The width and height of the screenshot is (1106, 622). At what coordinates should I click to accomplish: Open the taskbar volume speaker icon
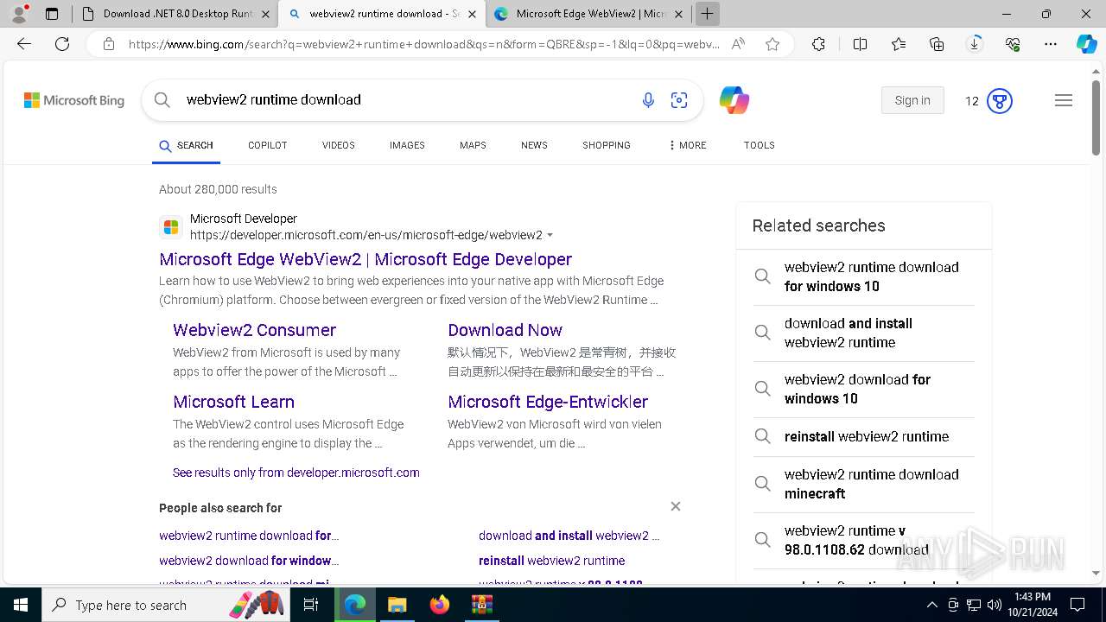pyautogui.click(x=994, y=605)
